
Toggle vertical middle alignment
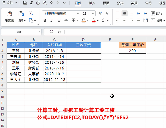[x=125, y=14]
